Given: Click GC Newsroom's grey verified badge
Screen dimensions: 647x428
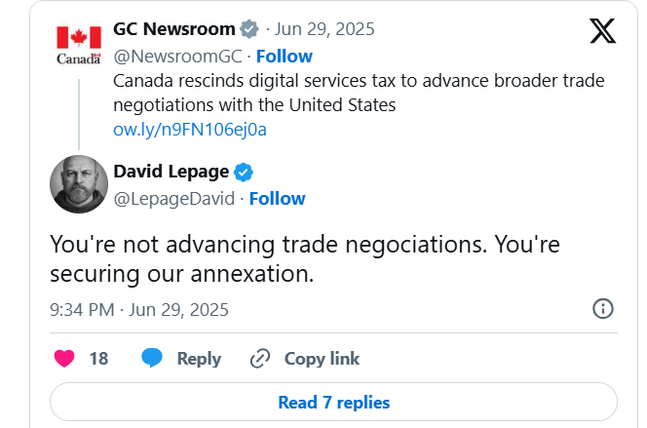Looking at the screenshot, I should (249, 29).
